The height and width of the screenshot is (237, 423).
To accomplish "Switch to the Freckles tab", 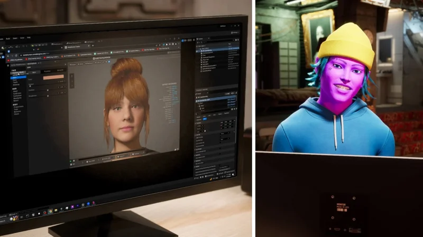I will tap(47, 71).
